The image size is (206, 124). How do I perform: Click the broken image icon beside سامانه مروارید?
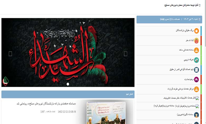197,106
